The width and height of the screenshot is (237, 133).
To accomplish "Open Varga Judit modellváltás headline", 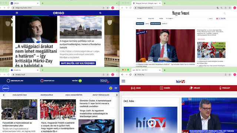I will pos(94,113).
